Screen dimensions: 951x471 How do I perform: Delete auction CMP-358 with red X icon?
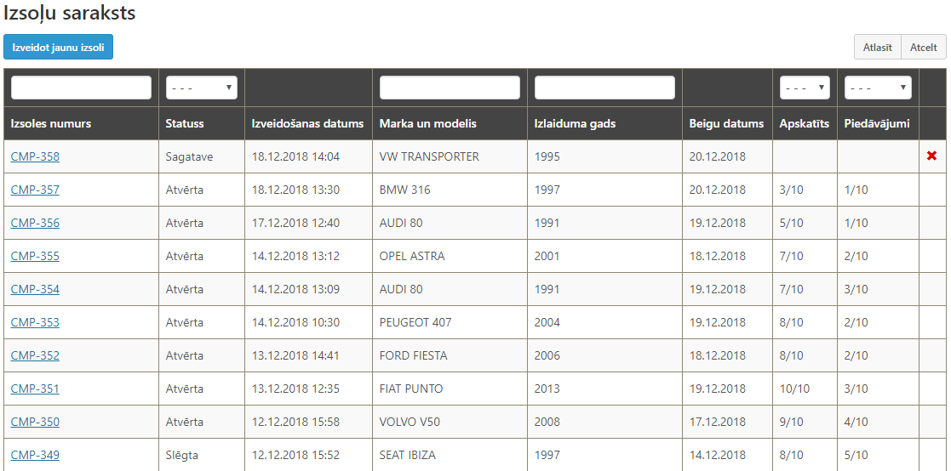931,156
